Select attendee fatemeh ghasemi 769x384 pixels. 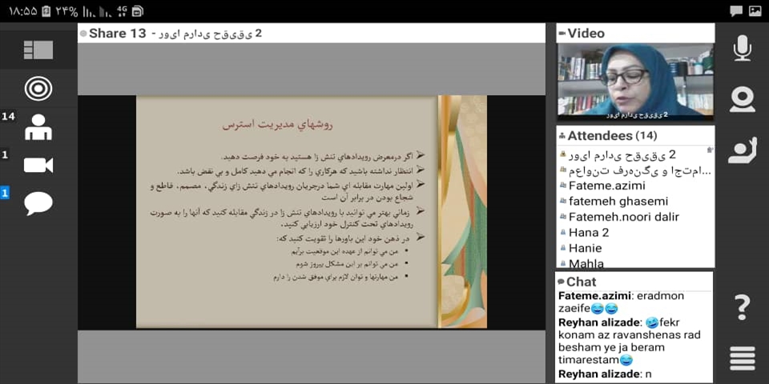click(x=618, y=201)
